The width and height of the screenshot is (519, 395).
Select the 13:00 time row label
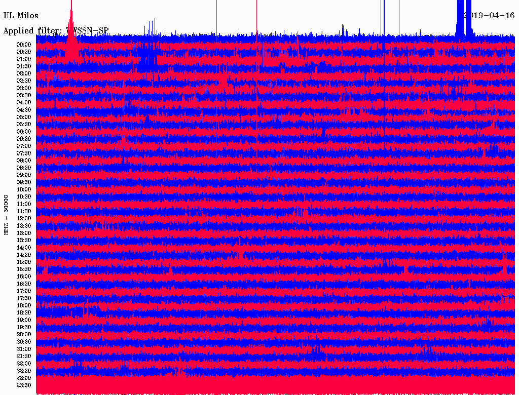[x=24, y=233]
